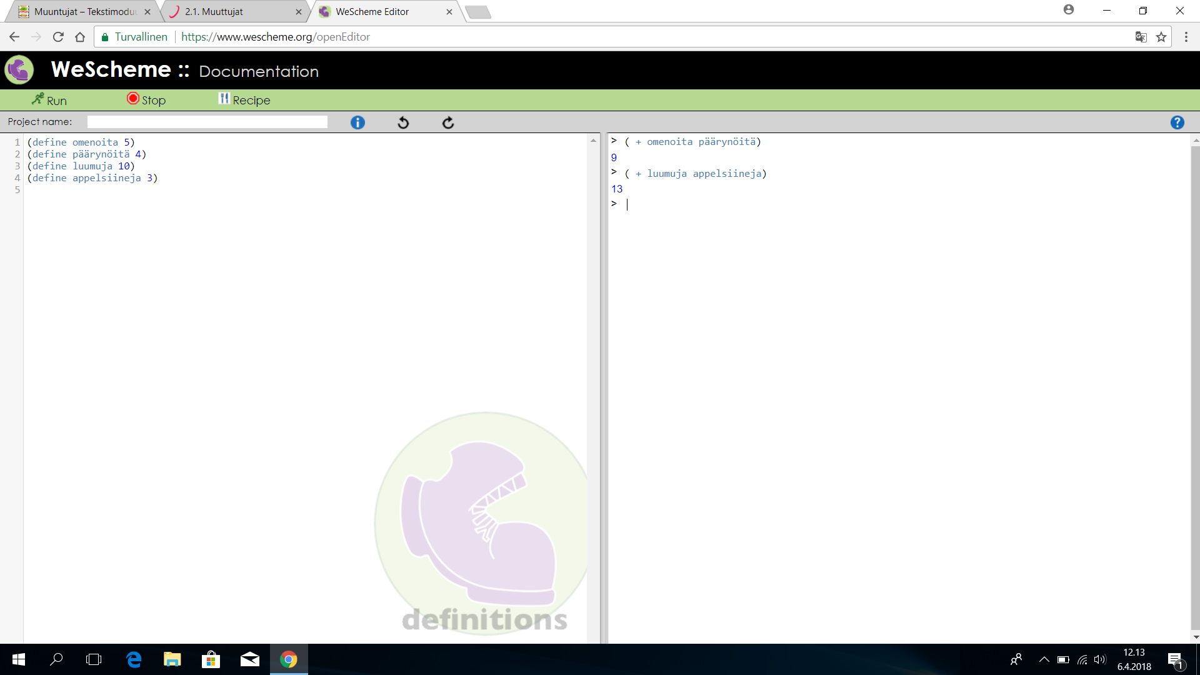The image size is (1200, 675).
Task: Open the blue help question icon
Action: tap(1177, 122)
